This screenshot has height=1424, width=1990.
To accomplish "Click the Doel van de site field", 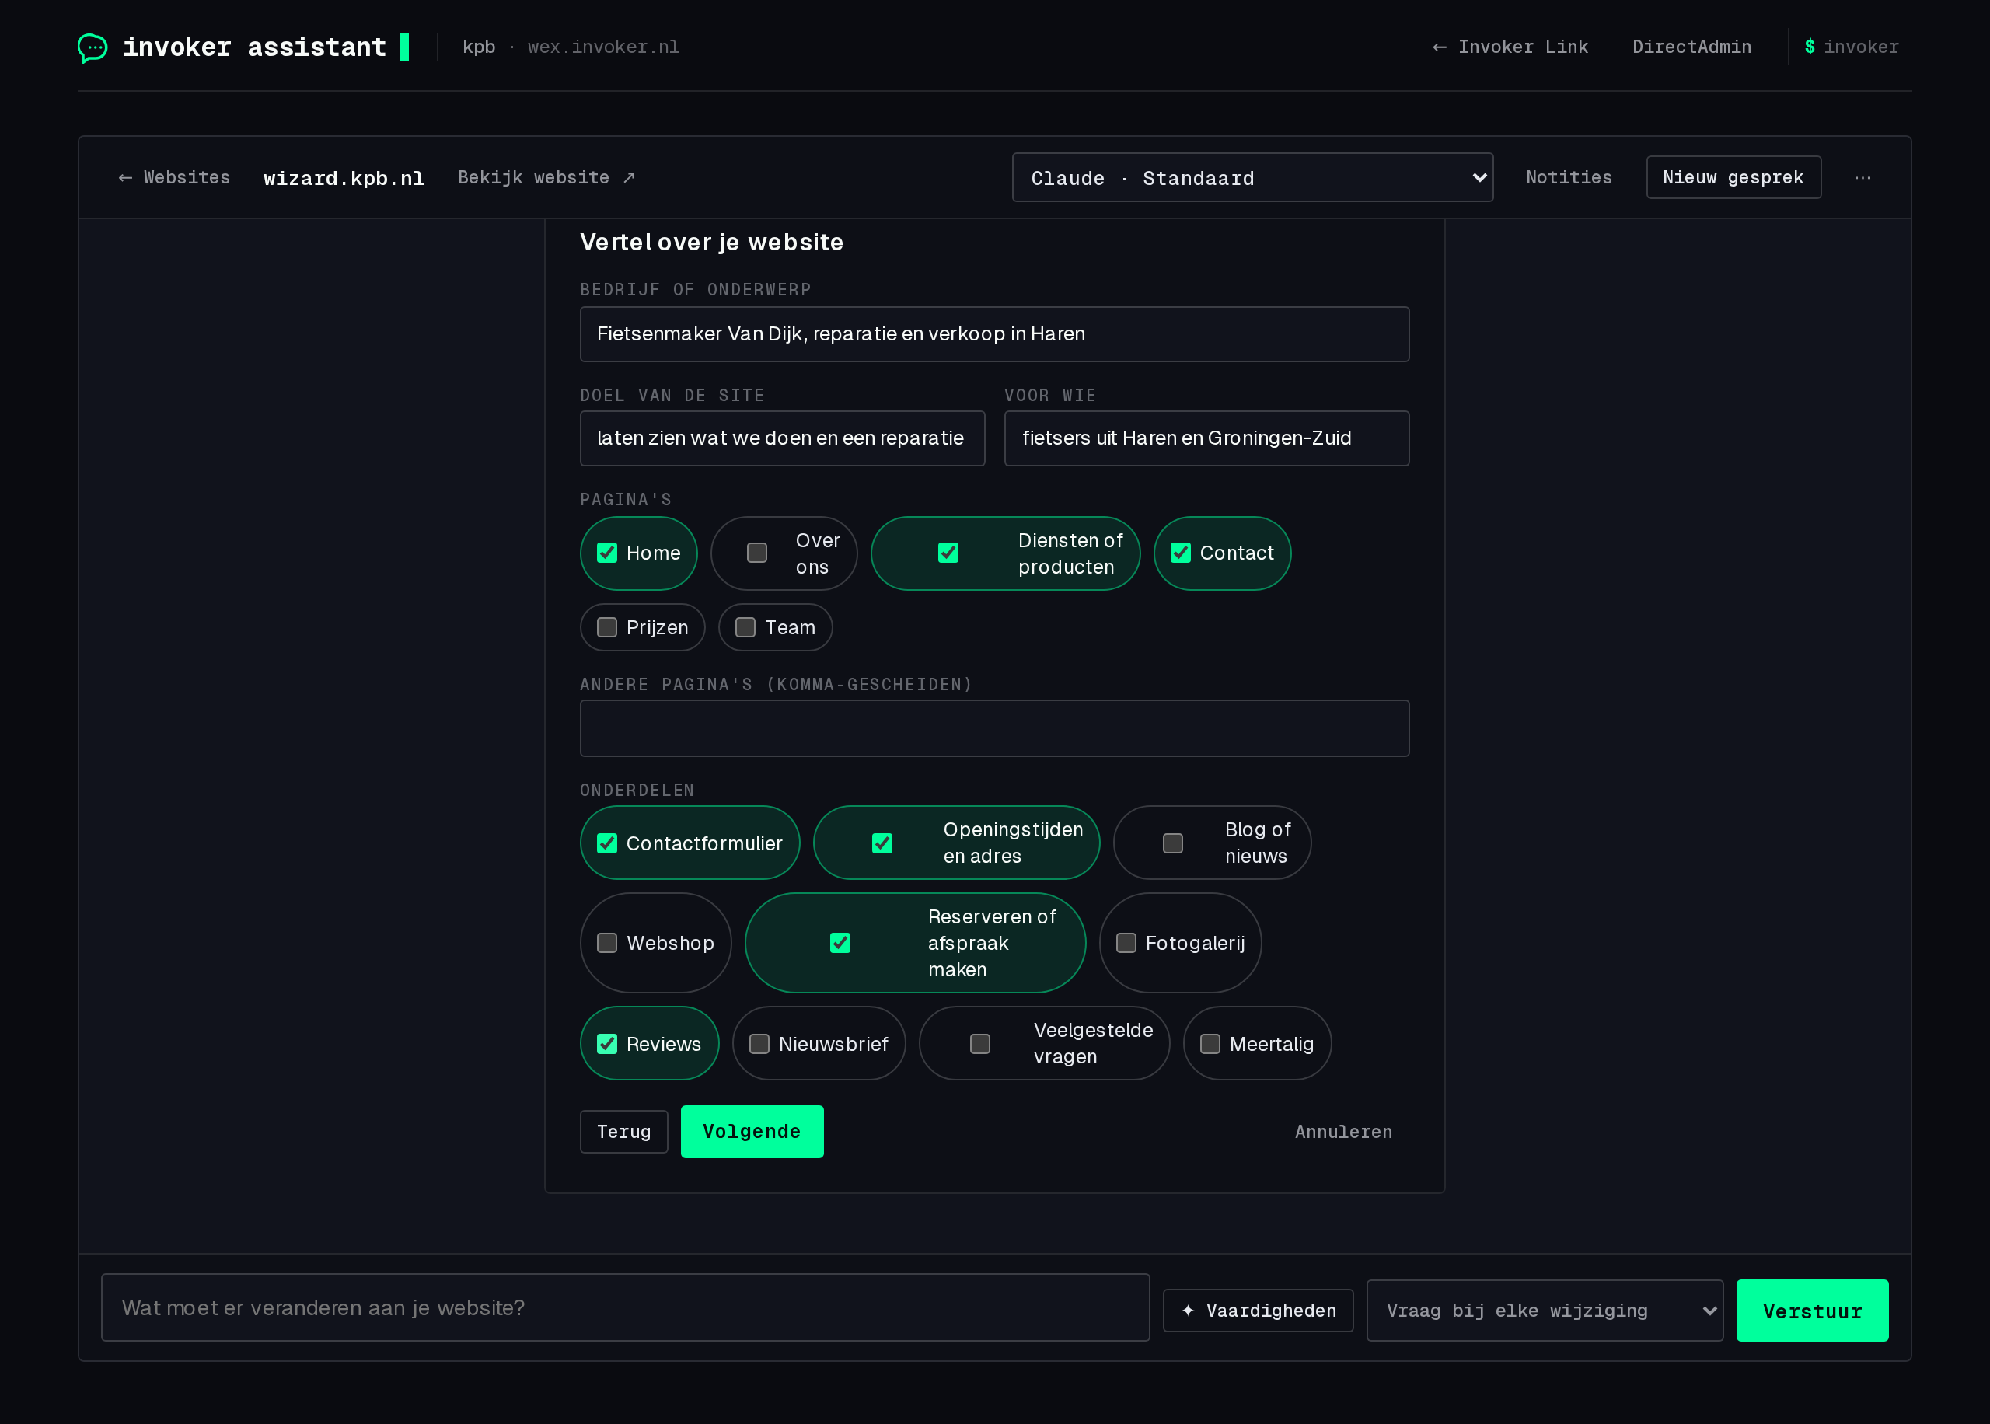I will pos(782,438).
